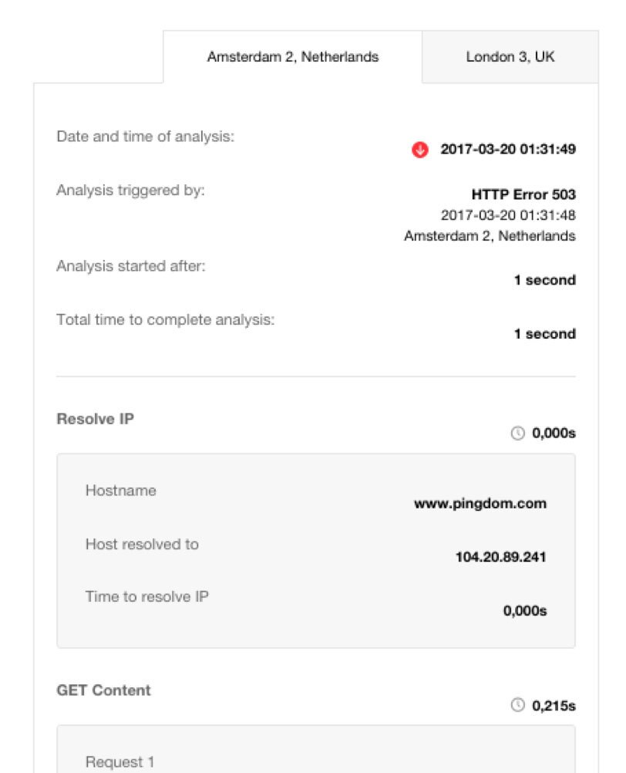Click the www.pingdom.com hostname value
The height and width of the screenshot is (773, 626).
click(480, 504)
